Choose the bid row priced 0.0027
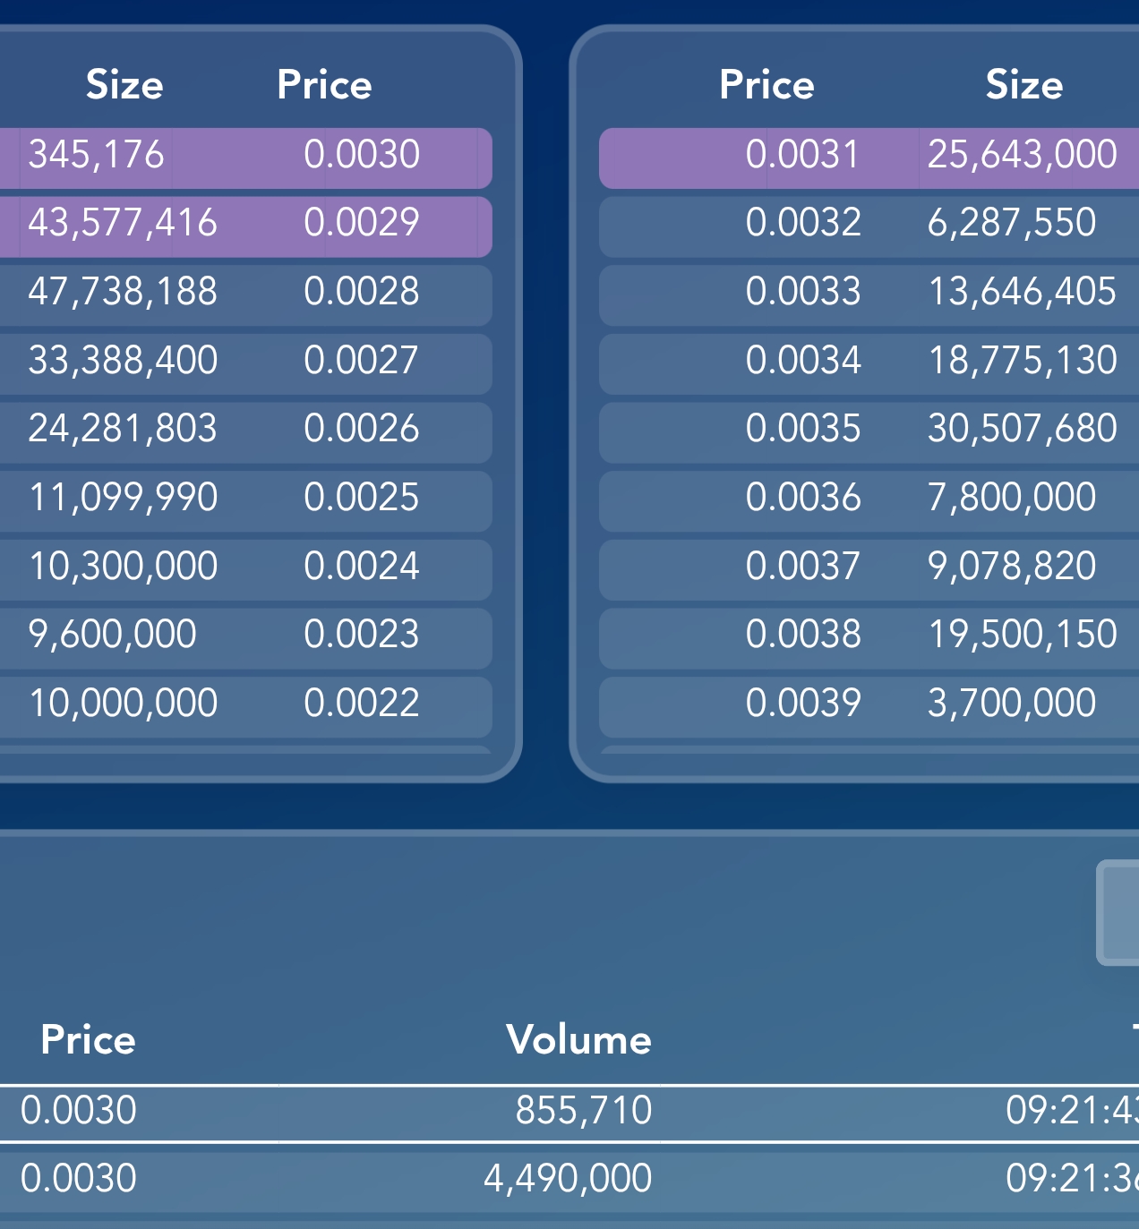1139x1229 pixels. [x=246, y=364]
